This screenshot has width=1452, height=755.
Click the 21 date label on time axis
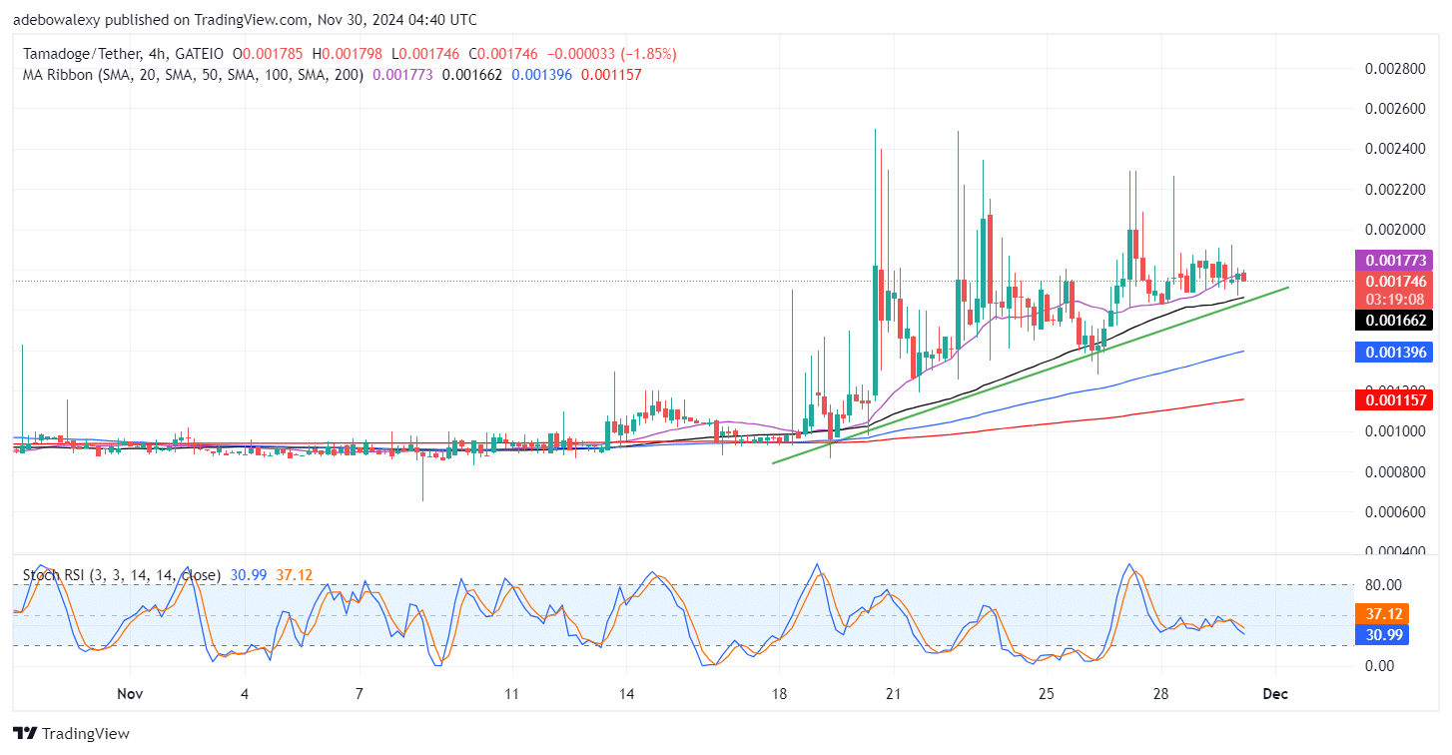[894, 694]
